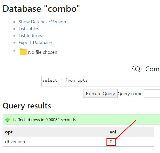Screen dimensions: 160x153
Task: Click the yellow folder file chooser icon
Action: pos(23,52)
